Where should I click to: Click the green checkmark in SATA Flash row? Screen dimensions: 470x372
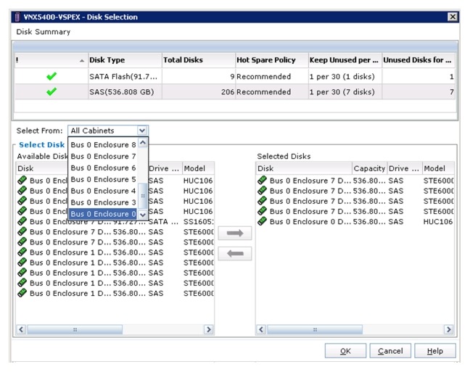51,76
